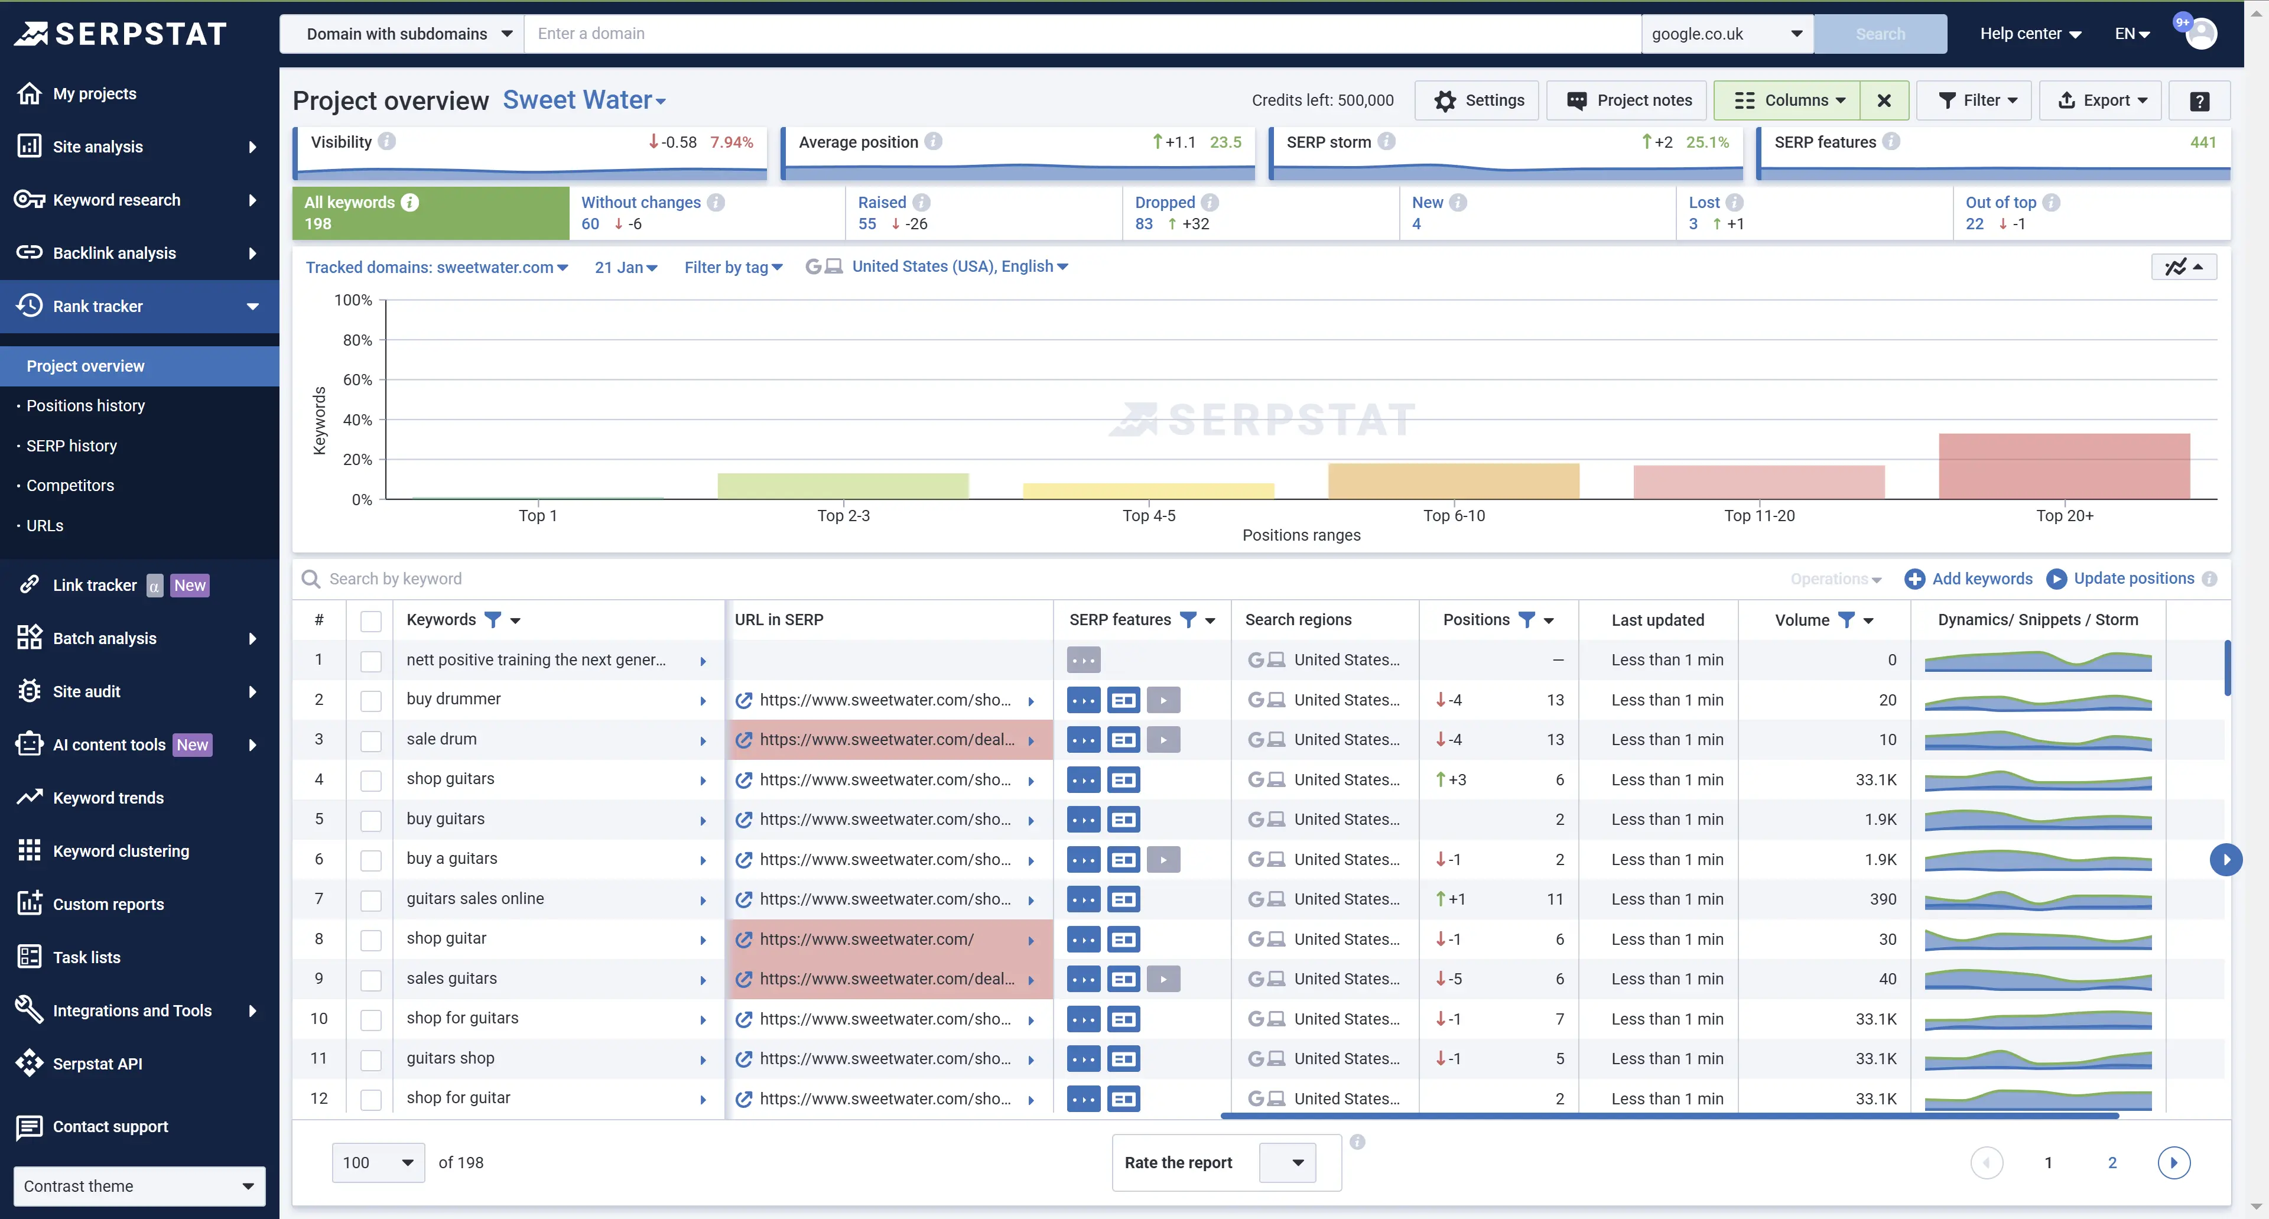Close the Columns panel with X

pyautogui.click(x=1884, y=100)
